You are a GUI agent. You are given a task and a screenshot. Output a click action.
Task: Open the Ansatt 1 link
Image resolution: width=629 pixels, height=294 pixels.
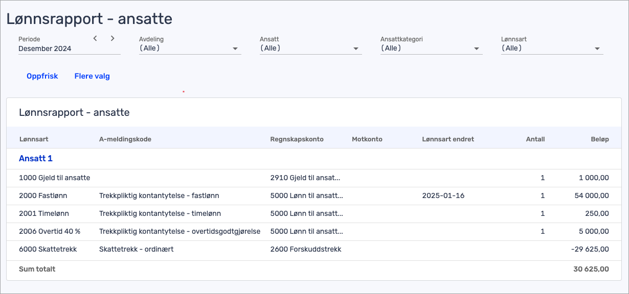(x=36, y=159)
